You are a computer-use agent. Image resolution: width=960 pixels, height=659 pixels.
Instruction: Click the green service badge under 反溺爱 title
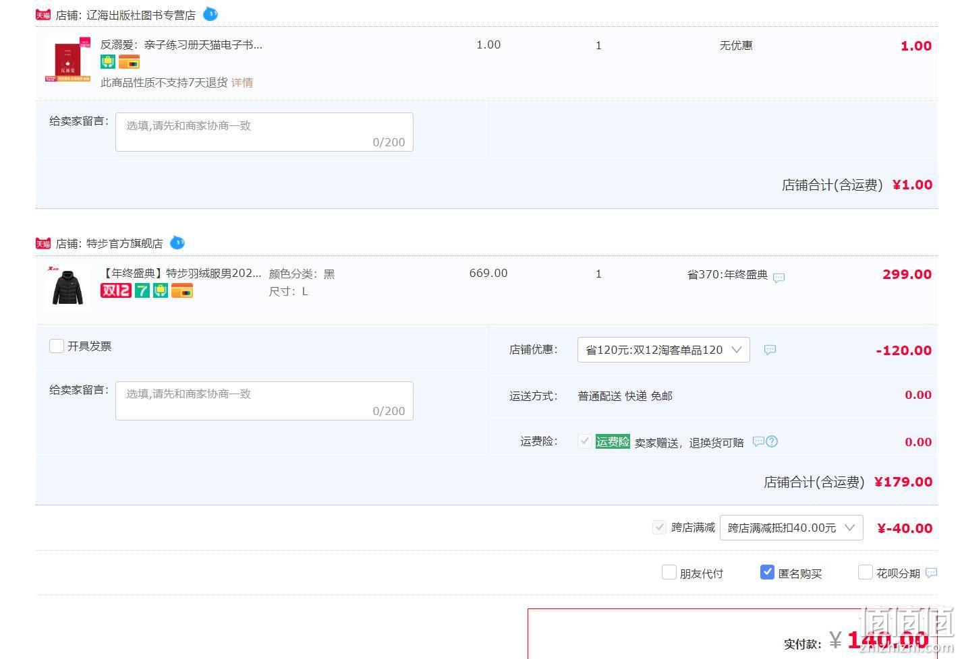point(108,62)
